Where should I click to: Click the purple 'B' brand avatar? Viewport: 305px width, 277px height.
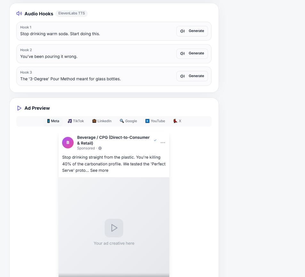pos(68,142)
